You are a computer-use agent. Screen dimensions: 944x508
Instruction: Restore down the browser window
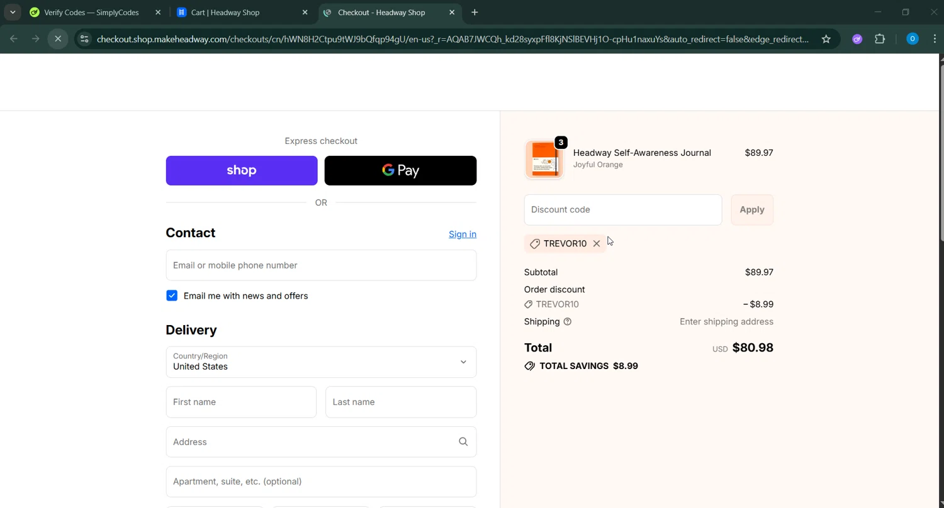pos(906,12)
